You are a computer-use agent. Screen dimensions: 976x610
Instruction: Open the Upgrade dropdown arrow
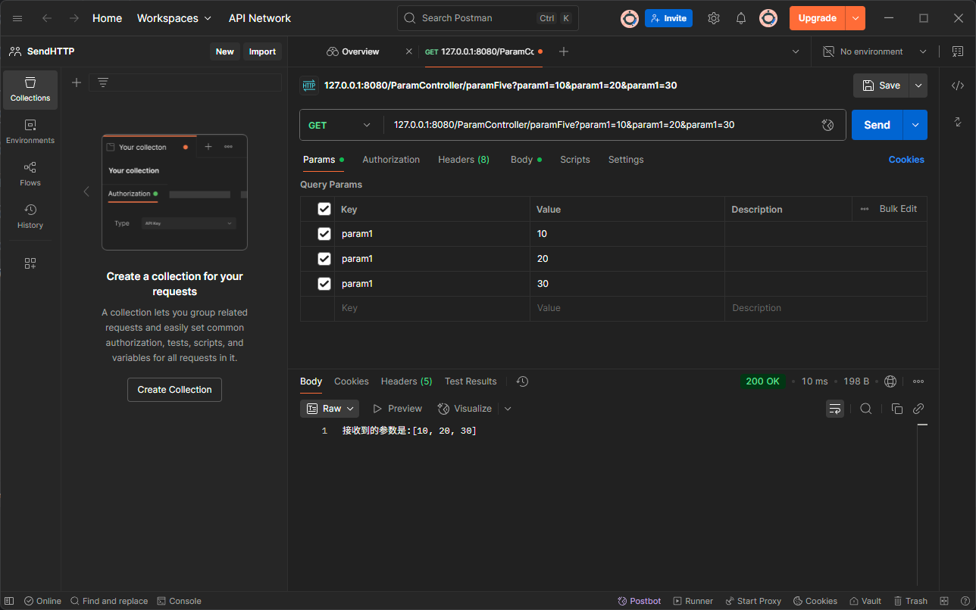tap(856, 18)
